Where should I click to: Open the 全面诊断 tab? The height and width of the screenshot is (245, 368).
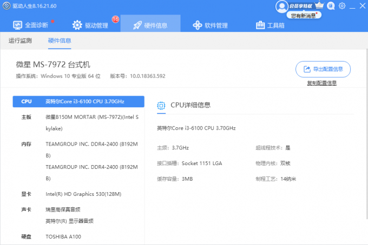[30, 25]
